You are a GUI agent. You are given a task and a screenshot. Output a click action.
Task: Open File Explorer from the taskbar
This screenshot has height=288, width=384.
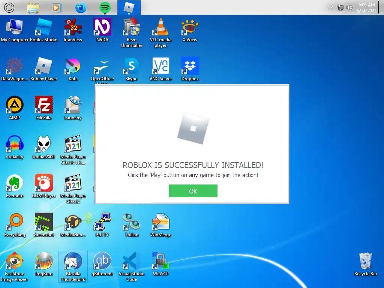click(x=33, y=8)
